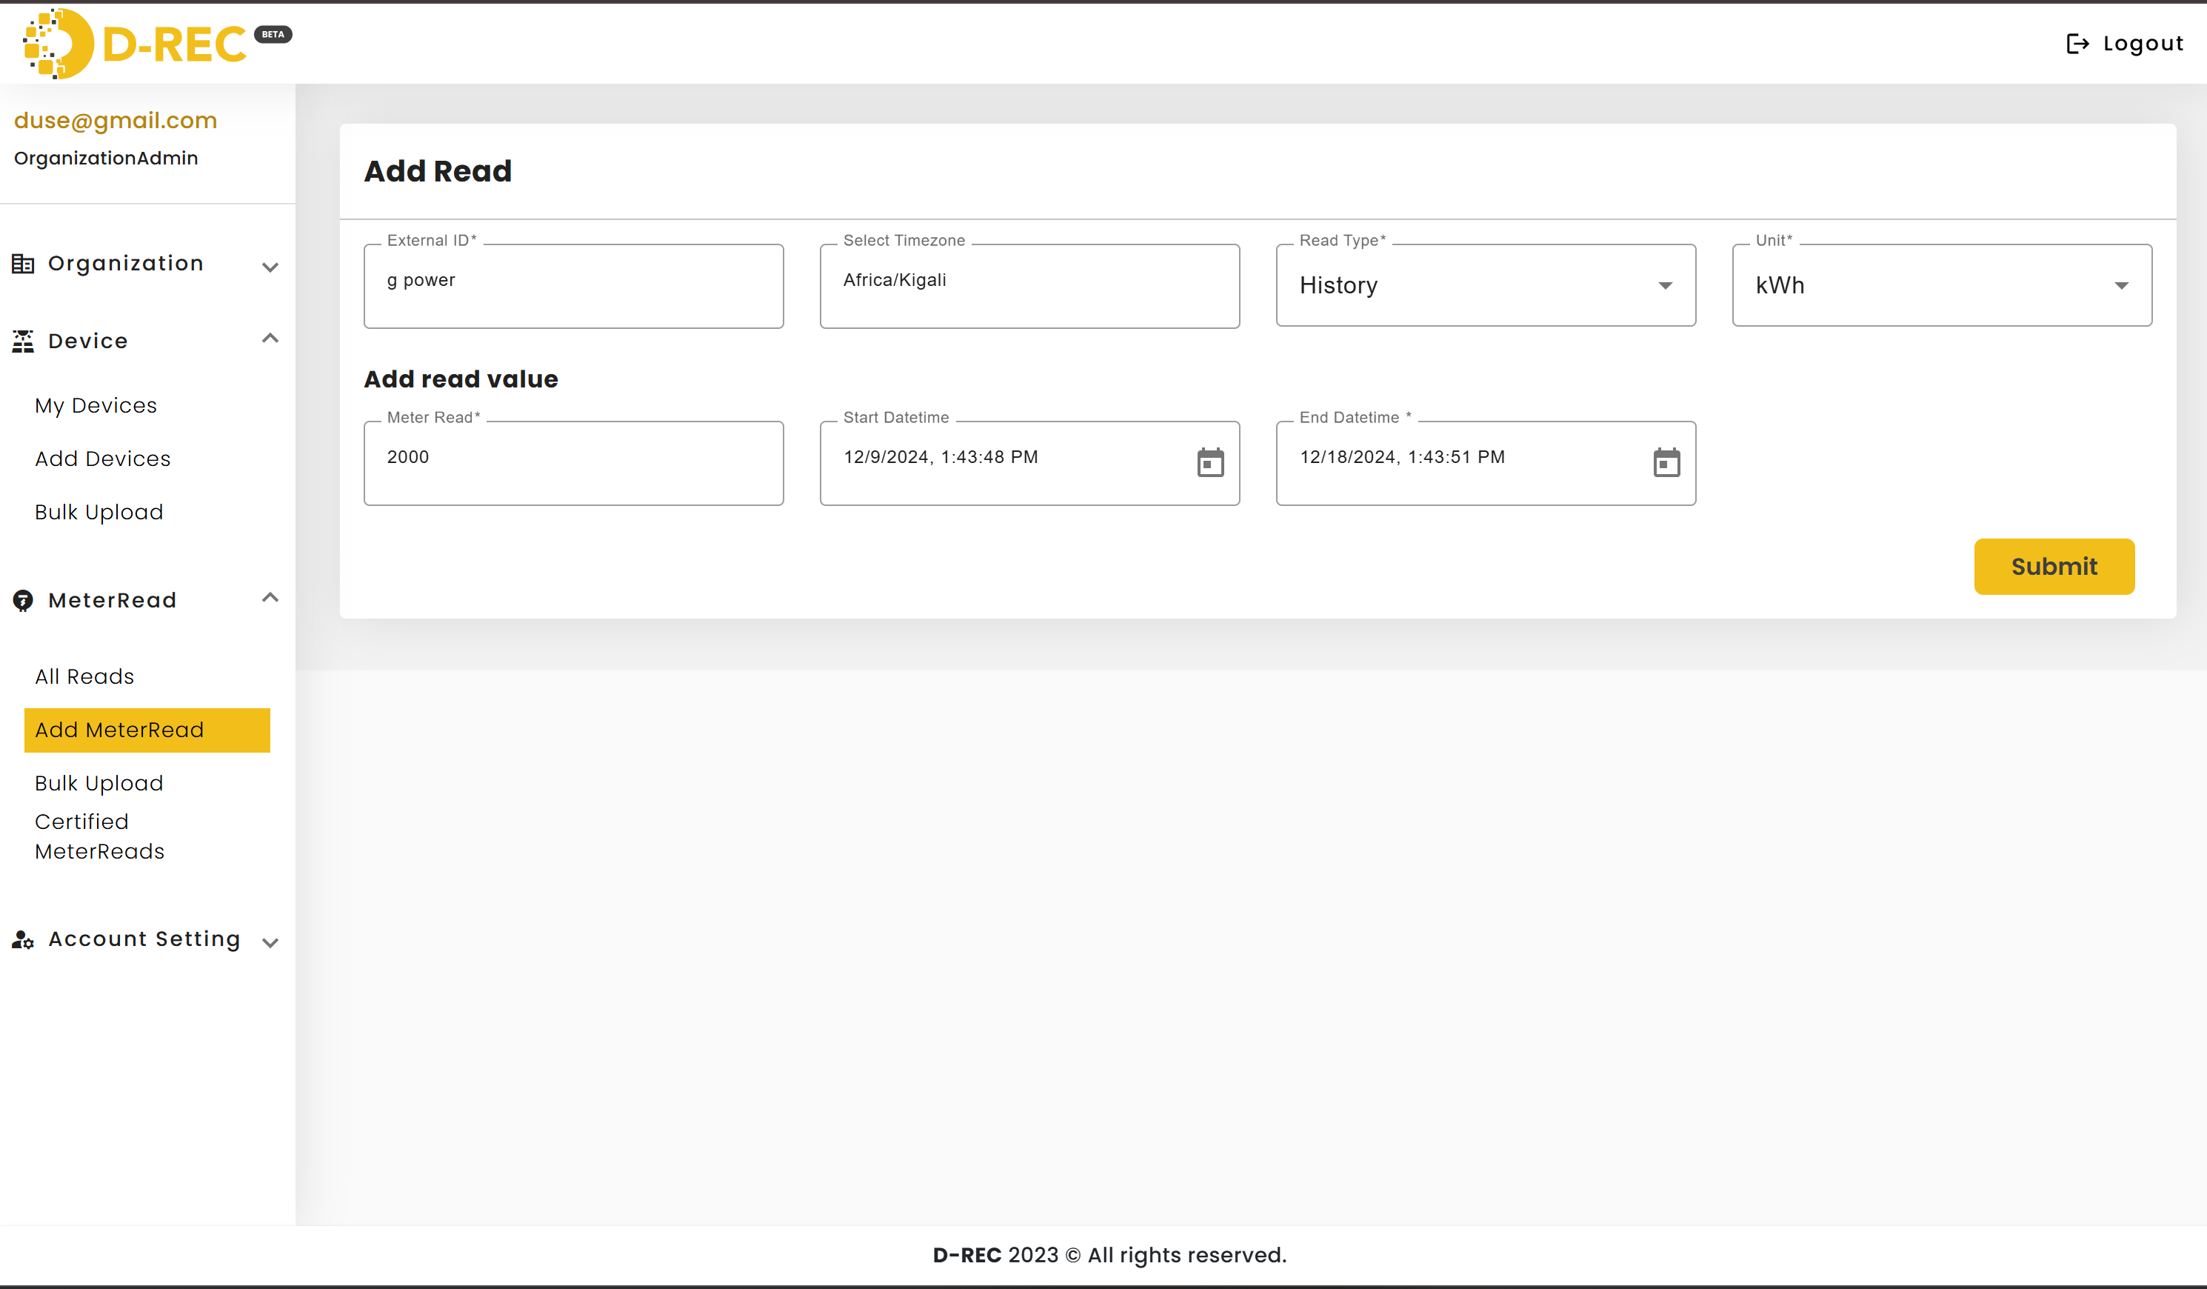Collapse the Device menu chevron
Screen dimensions: 2207x1289
click(270, 339)
